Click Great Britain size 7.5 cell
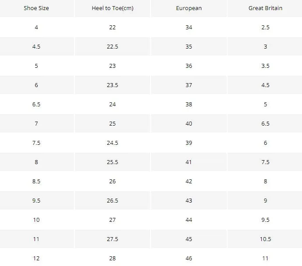Viewport: 302px width, 266px height. pos(265,162)
